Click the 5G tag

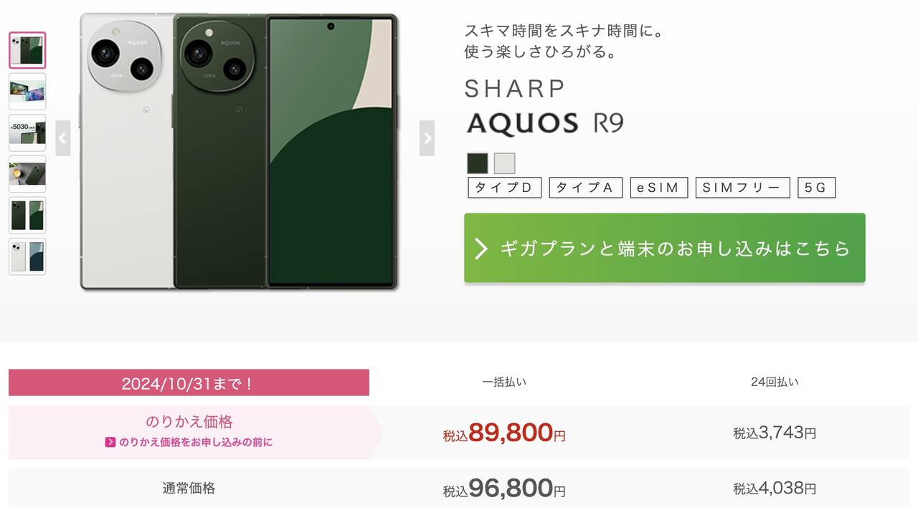816,188
